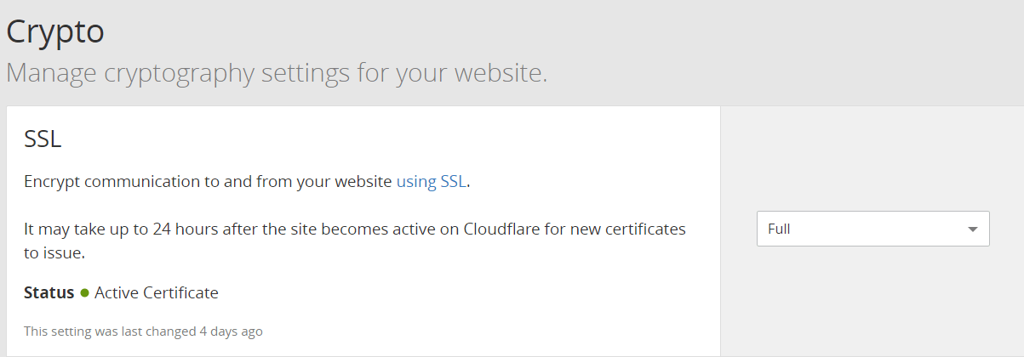1024x357 pixels.
Task: Click the "Manage cryptography settings" subtitle
Action: (x=276, y=72)
